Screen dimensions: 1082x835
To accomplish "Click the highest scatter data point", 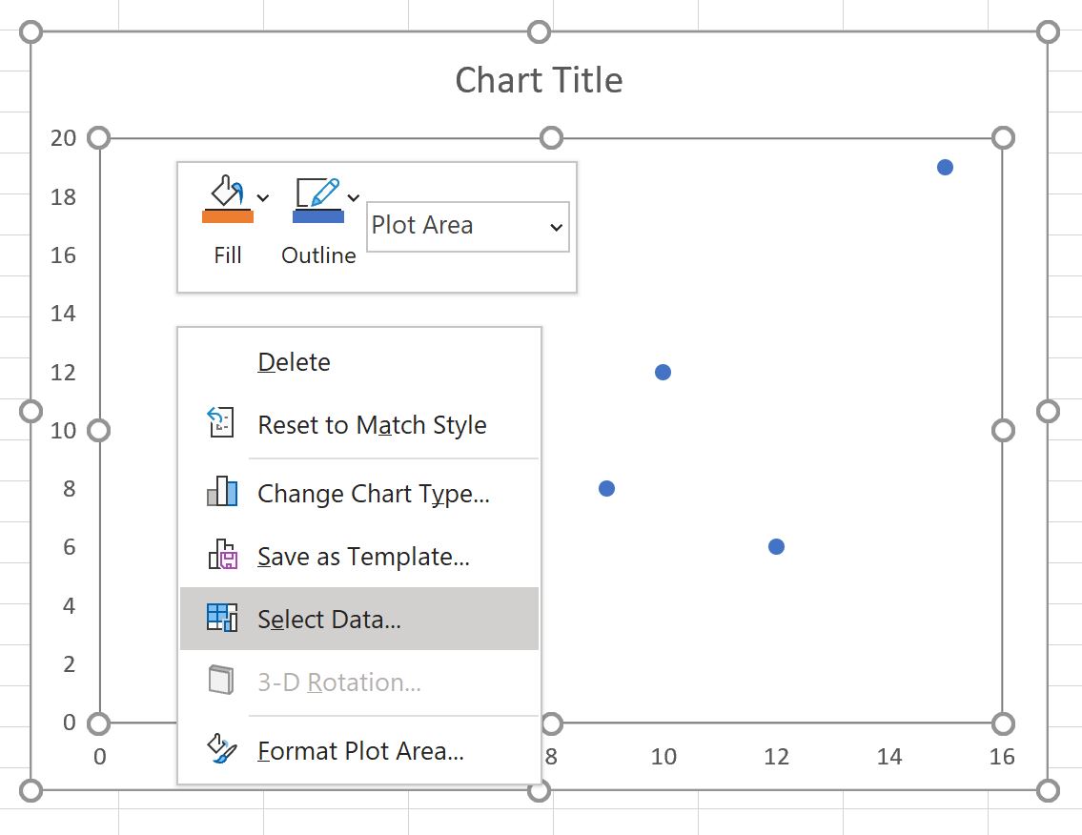I will click(945, 167).
